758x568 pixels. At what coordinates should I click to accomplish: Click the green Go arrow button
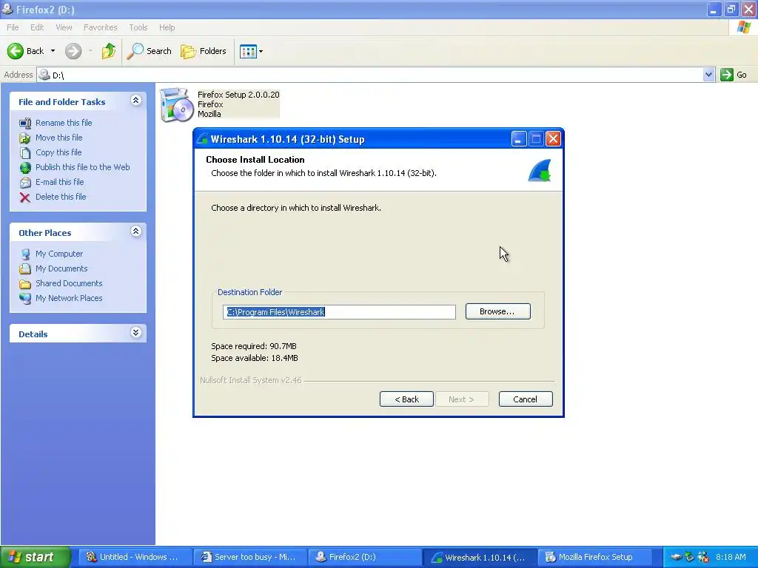(x=727, y=75)
